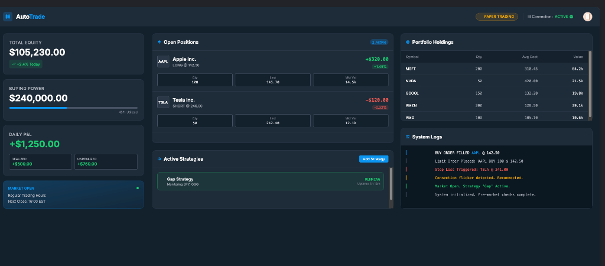605x266 pixels.
Task: Click the SHORT @ 240.00 Tesla detail
Action: (187, 106)
